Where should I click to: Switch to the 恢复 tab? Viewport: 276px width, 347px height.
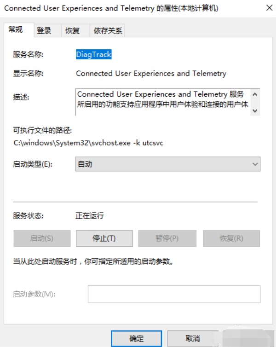72,31
